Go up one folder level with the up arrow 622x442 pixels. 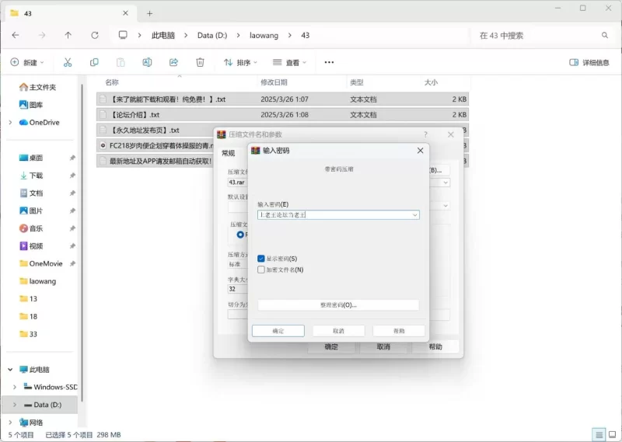pos(68,35)
